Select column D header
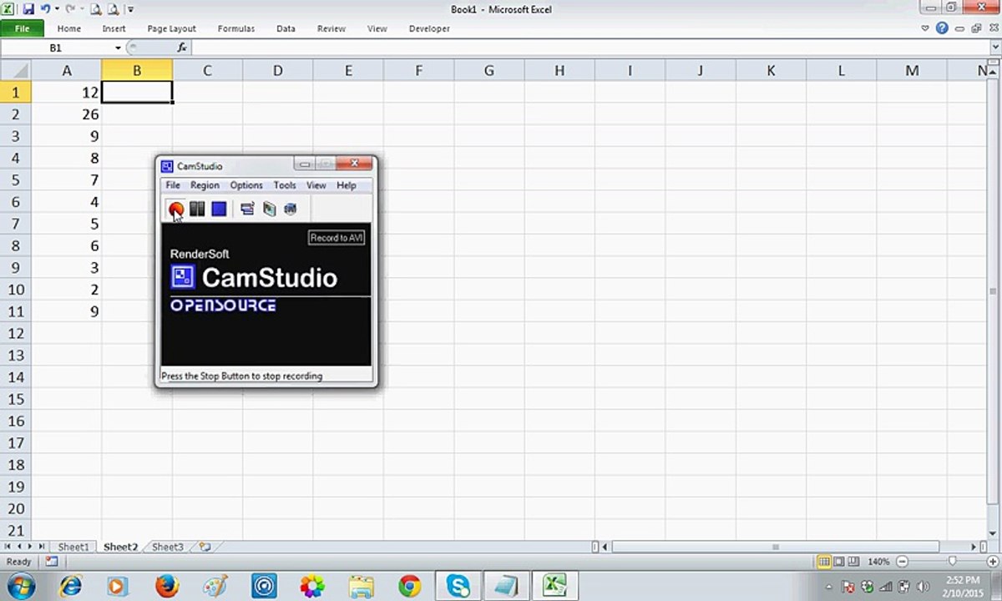Viewport: 1002px width, 601px height. click(x=277, y=71)
